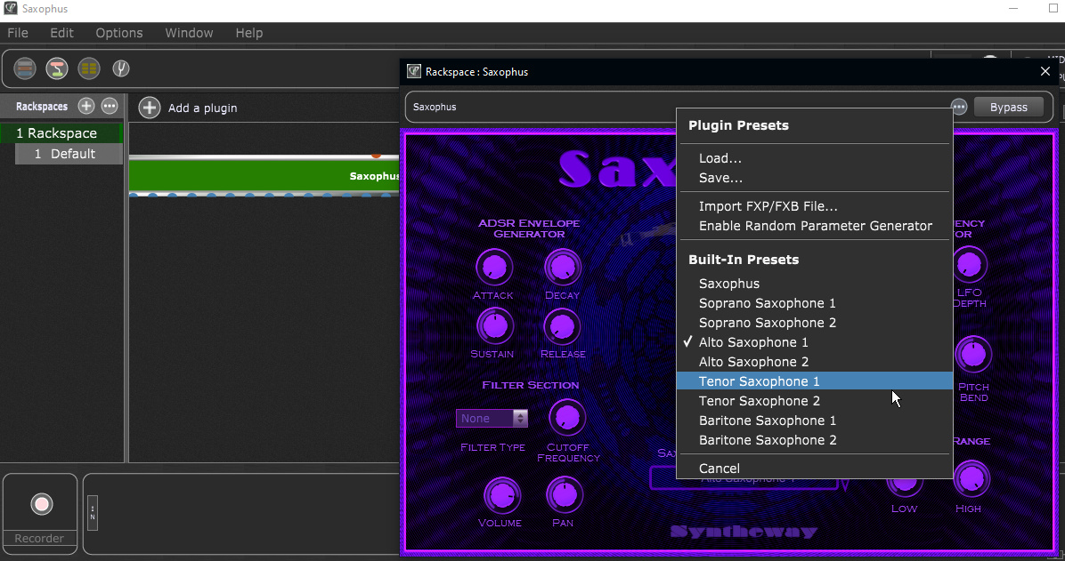This screenshot has height=561, width=1065.
Task: Select Tenor Saxophone 2 preset
Action: click(x=815, y=401)
